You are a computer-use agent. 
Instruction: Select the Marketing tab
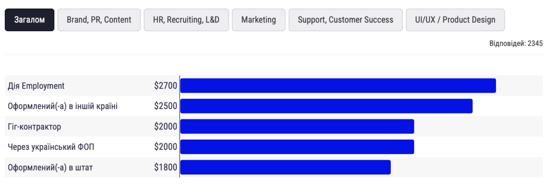(x=258, y=20)
